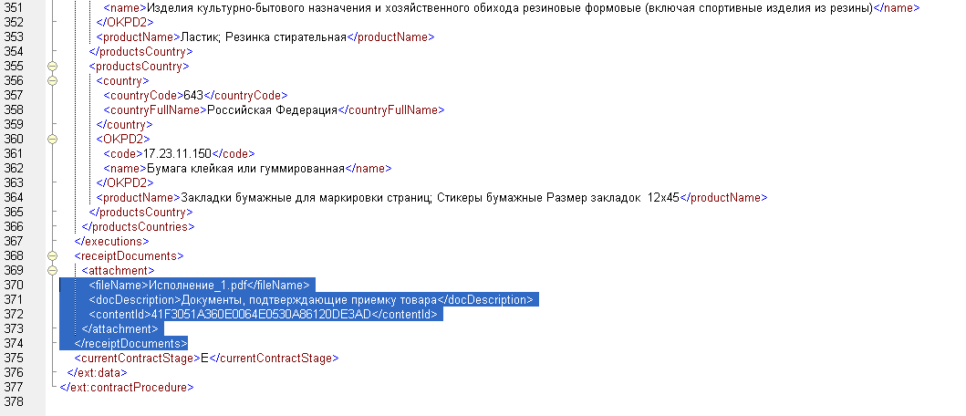Click the closing receiptDocuments tag on line 374
The height and width of the screenshot is (416, 966).
(130, 344)
